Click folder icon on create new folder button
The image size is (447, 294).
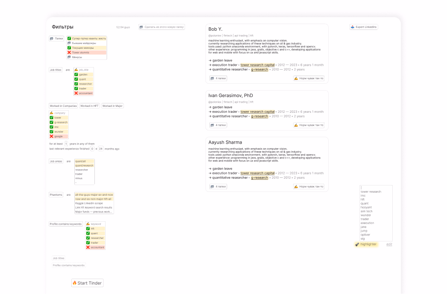[141, 27]
